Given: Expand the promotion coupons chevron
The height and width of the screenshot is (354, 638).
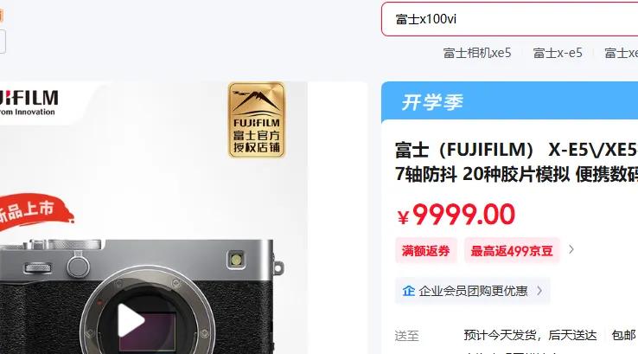Looking at the screenshot, I should pyautogui.click(x=571, y=250).
